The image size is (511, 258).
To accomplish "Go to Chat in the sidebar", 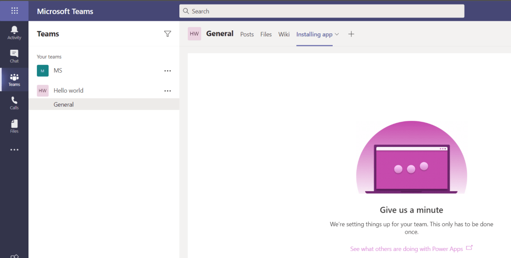I will pyautogui.click(x=14, y=56).
